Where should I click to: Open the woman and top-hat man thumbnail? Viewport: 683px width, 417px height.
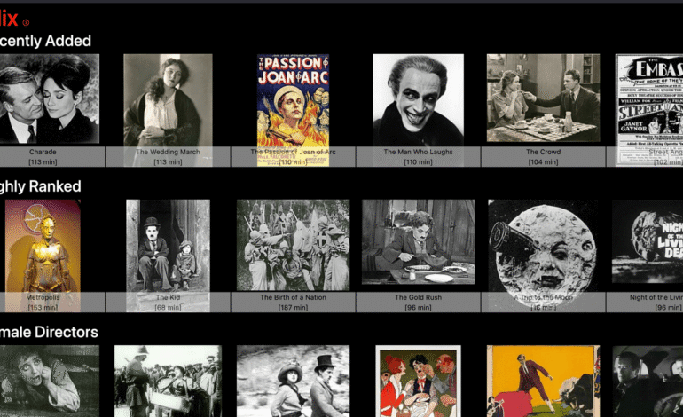coord(293,382)
